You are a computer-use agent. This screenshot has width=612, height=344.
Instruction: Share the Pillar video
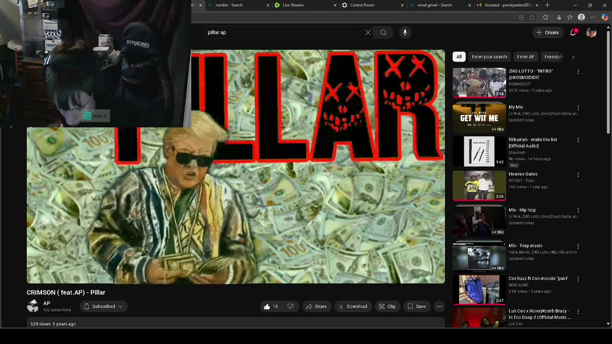(317, 306)
